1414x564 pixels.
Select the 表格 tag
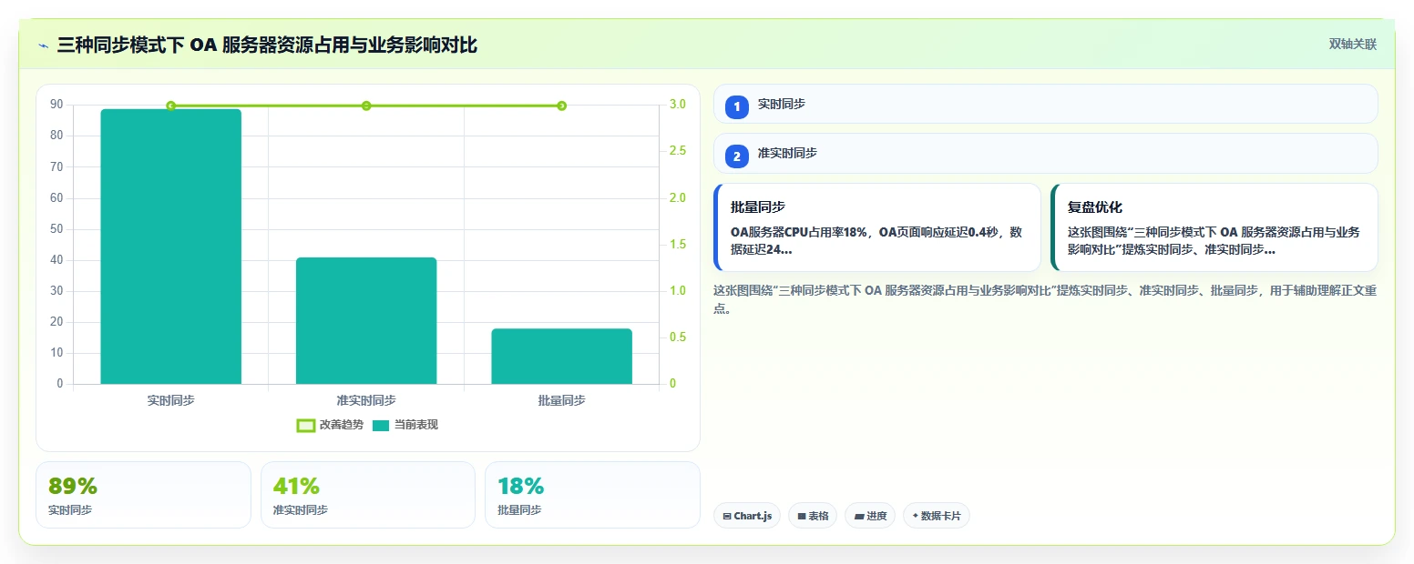813,516
